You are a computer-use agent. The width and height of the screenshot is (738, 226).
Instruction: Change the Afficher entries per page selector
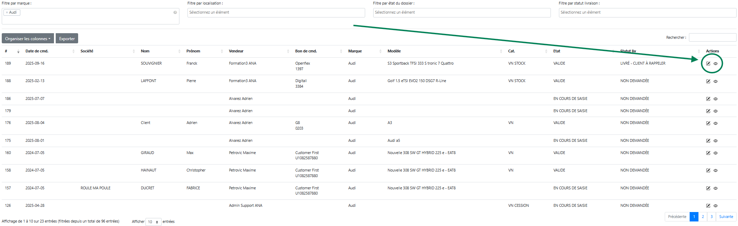point(153,222)
